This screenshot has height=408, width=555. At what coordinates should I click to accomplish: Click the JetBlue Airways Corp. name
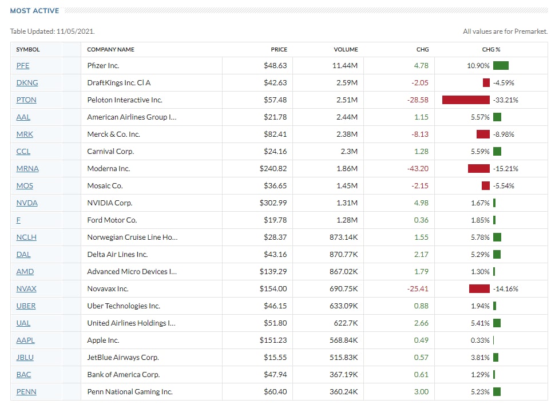tap(123, 358)
